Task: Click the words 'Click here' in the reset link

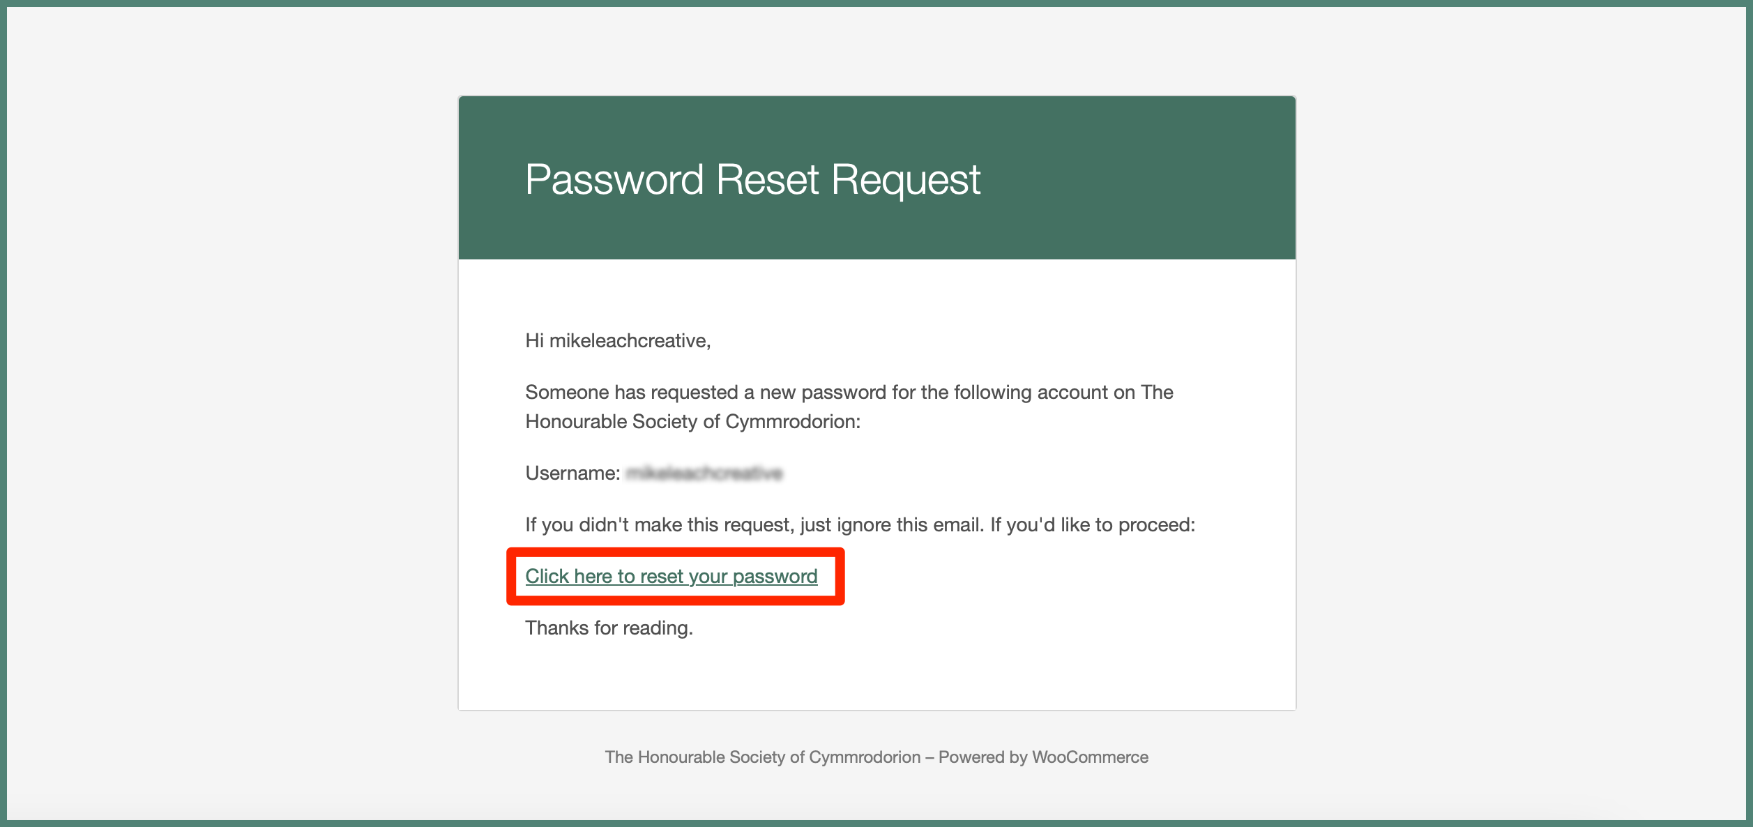Action: pyautogui.click(x=568, y=577)
